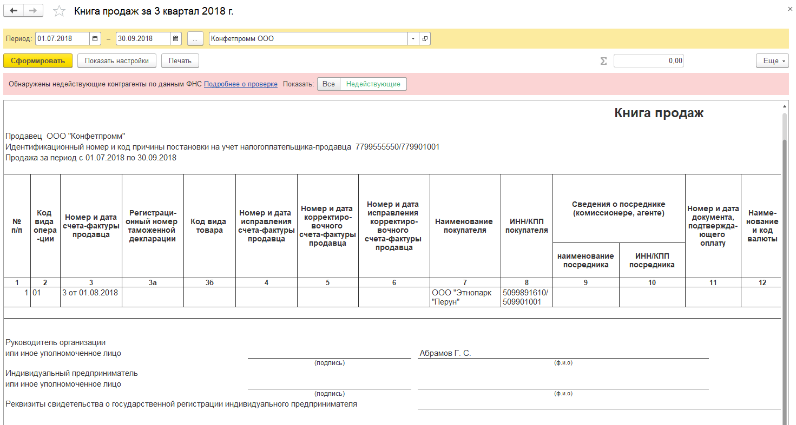
Task: Click the window title Книга продаж за 3 квартал
Action: coord(154,11)
